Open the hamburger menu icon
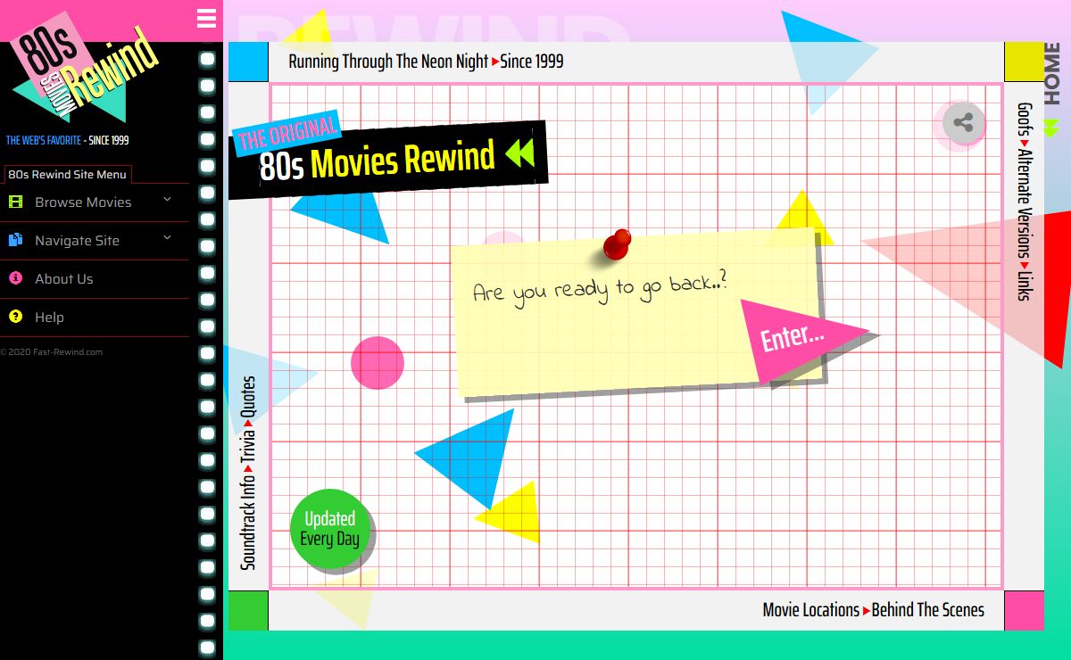This screenshot has height=660, width=1071. click(x=206, y=18)
